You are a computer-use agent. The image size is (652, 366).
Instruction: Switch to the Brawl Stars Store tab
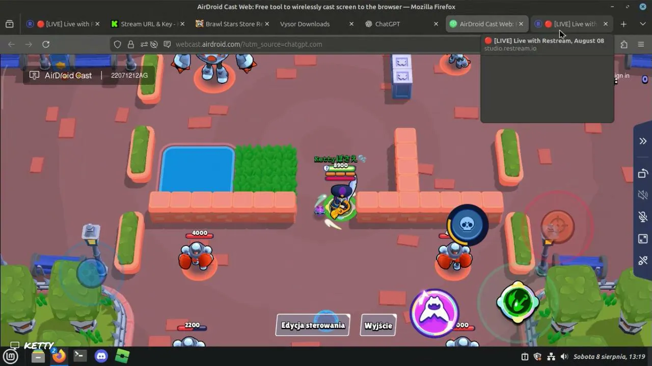coord(233,24)
